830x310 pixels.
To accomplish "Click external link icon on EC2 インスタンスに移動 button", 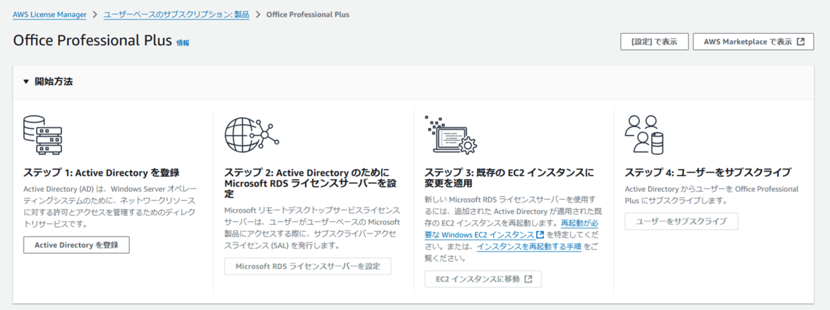I will (x=528, y=279).
